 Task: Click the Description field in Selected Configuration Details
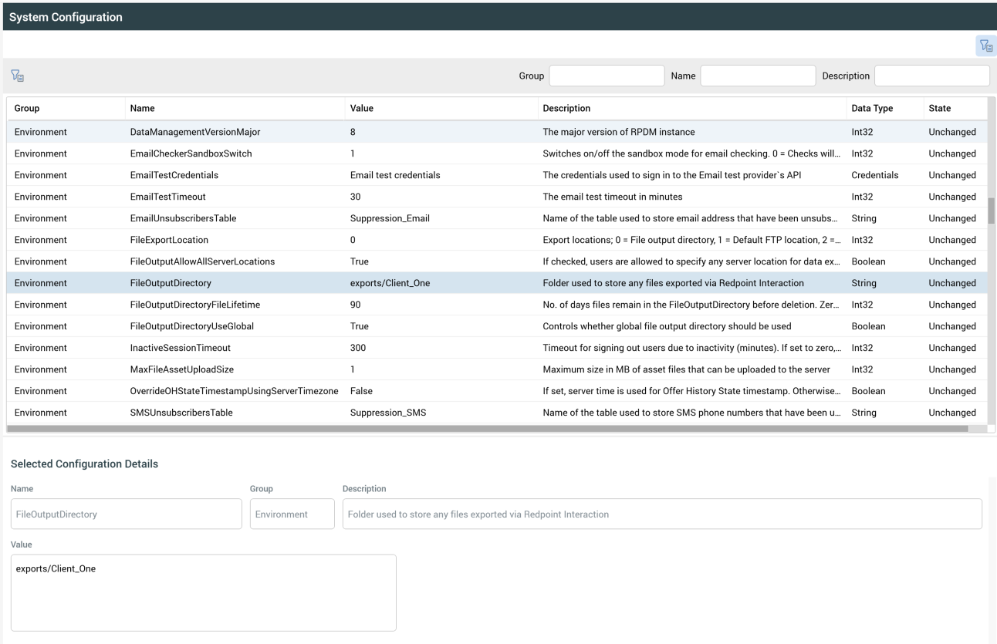point(661,514)
